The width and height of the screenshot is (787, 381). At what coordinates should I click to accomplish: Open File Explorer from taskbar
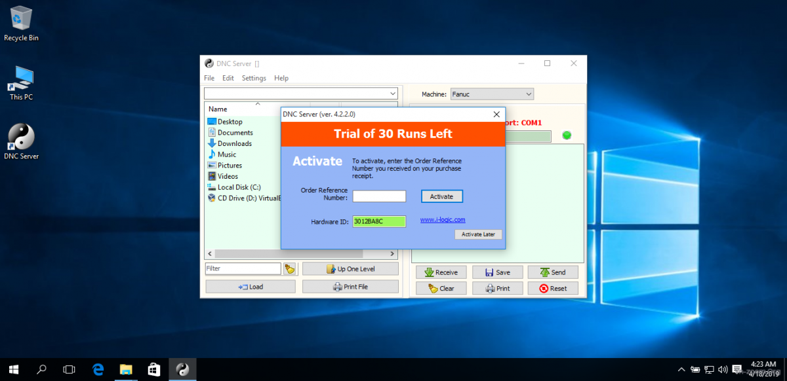tap(127, 370)
